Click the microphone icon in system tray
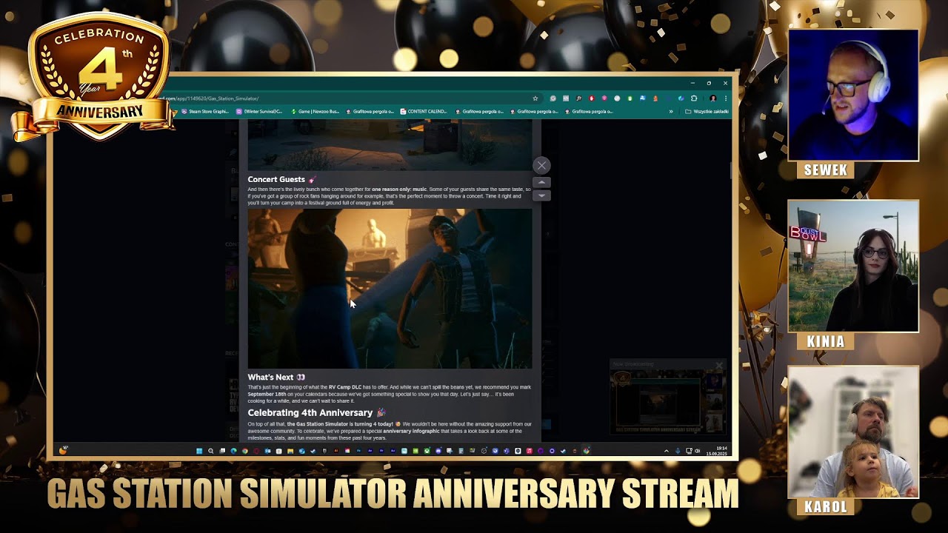The height and width of the screenshot is (533, 948). point(678,451)
